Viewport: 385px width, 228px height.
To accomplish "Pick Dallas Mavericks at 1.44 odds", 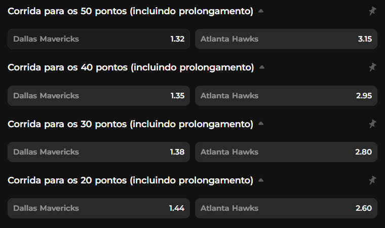I will pos(99,208).
